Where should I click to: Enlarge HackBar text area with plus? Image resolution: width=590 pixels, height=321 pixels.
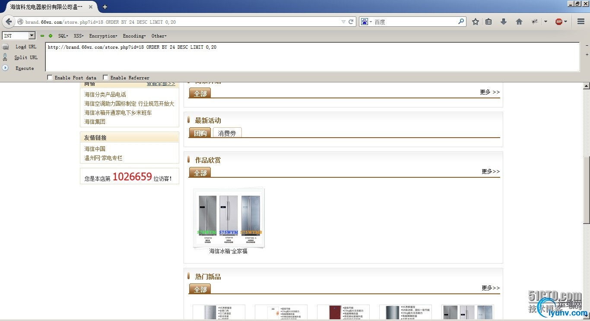587,54
